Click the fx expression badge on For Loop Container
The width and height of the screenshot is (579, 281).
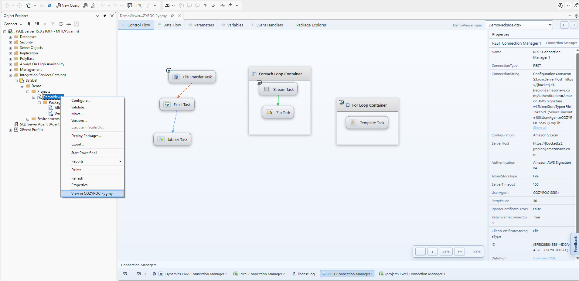(341, 102)
